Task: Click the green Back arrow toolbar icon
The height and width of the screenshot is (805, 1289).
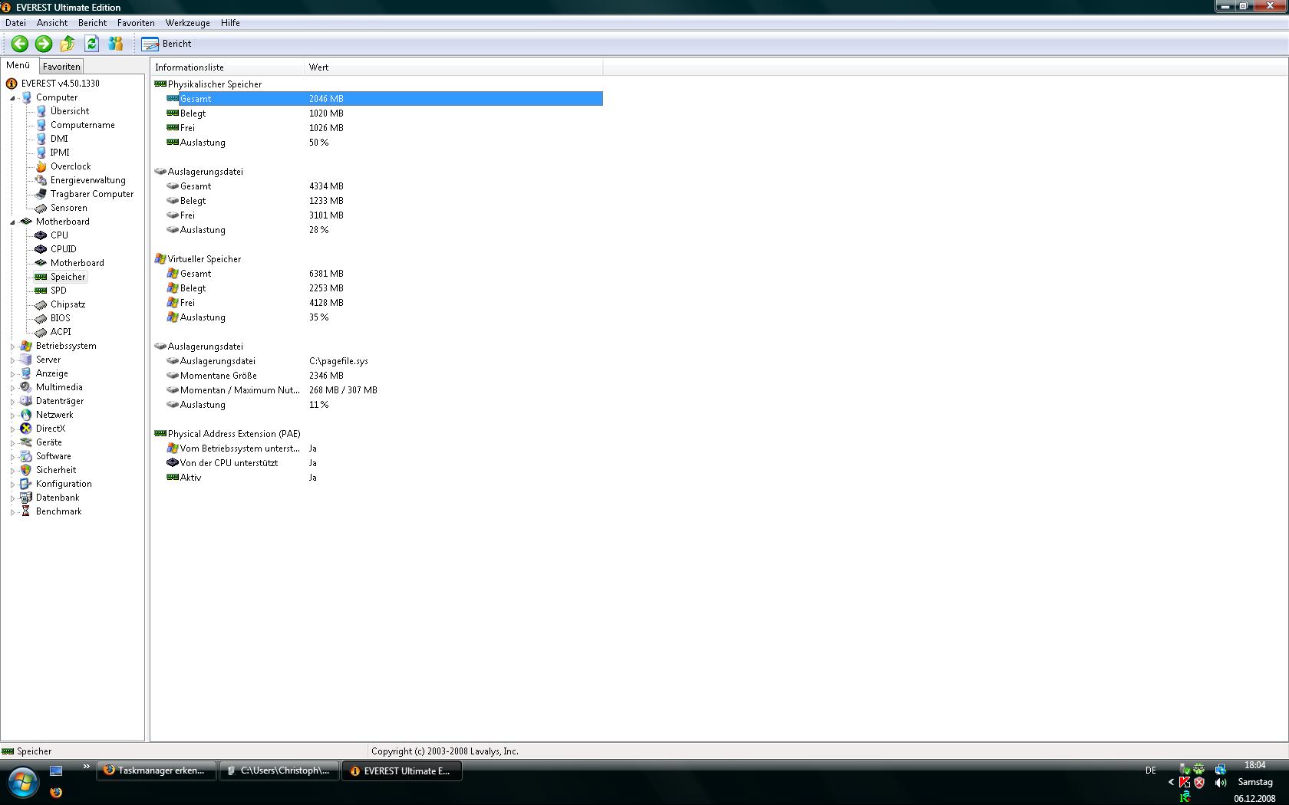Action: click(20, 44)
